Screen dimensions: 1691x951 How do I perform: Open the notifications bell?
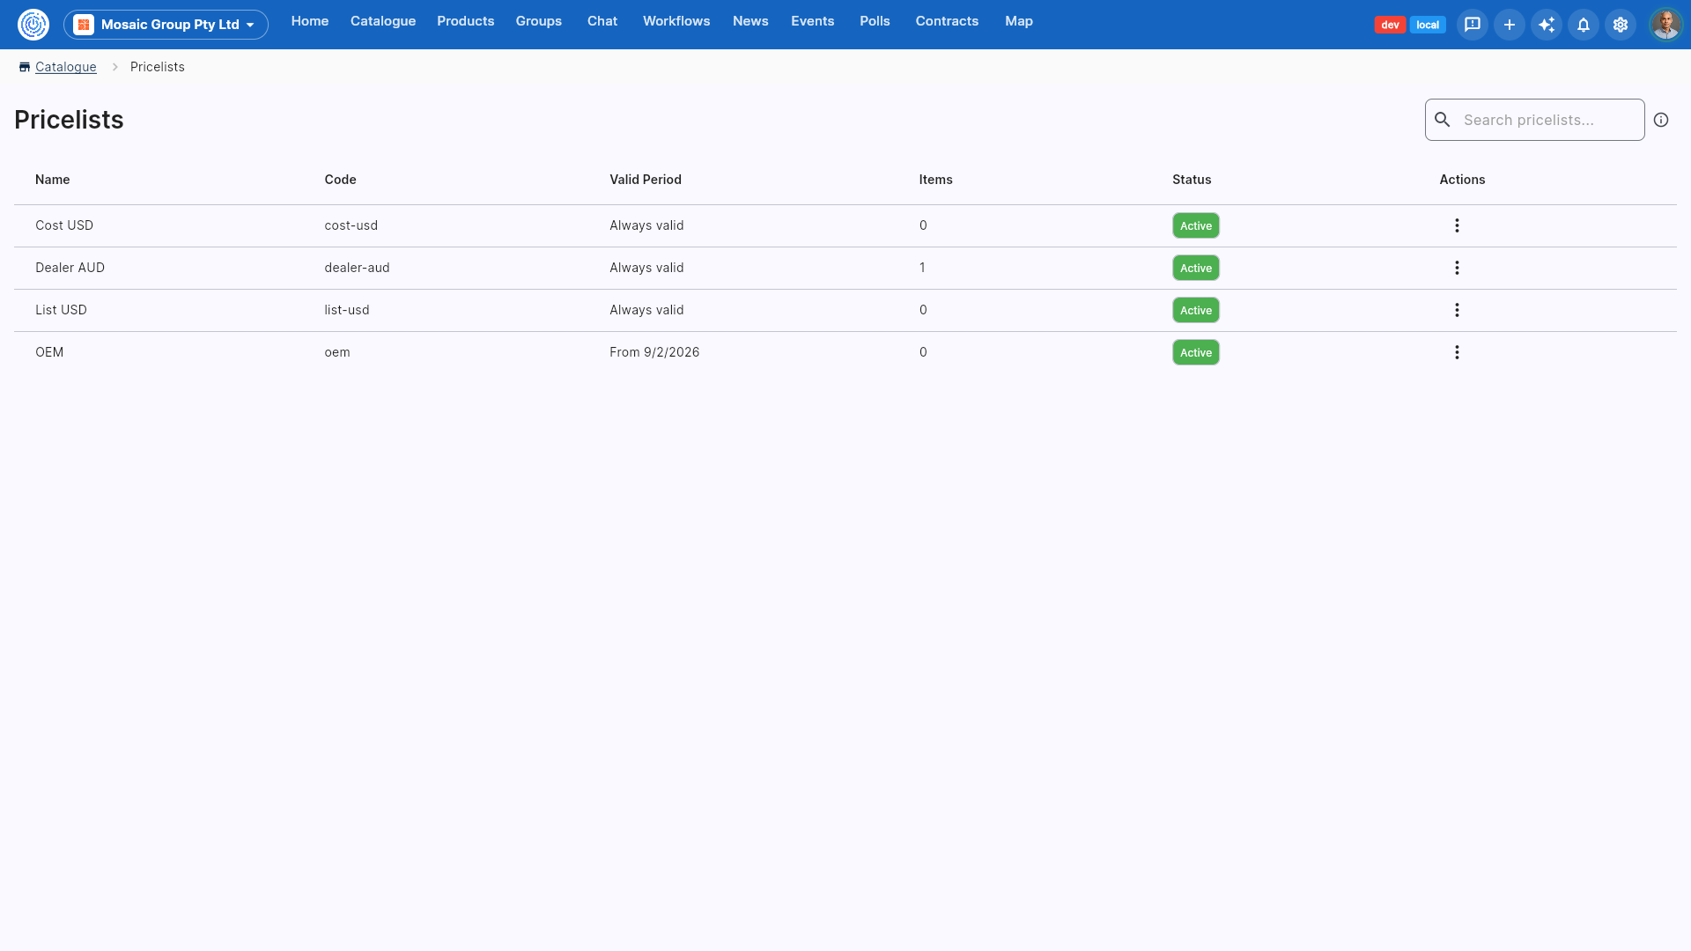pos(1584,25)
